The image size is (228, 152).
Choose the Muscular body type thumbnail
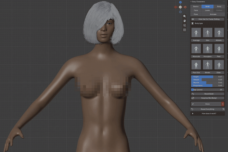click(x=196, y=49)
